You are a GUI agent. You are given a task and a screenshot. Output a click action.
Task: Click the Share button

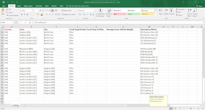[199, 6]
